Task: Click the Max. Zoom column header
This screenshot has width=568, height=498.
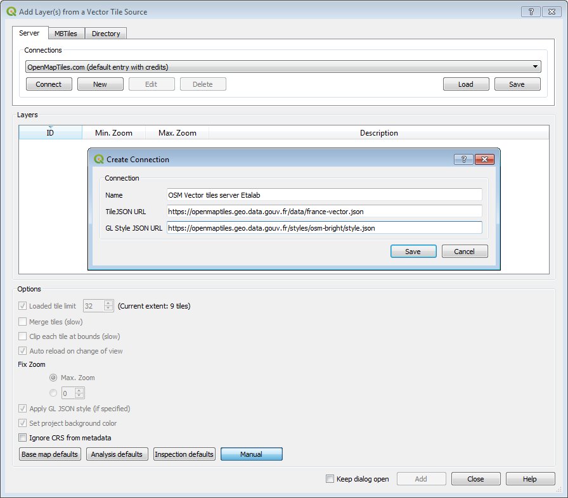Action: tap(177, 133)
